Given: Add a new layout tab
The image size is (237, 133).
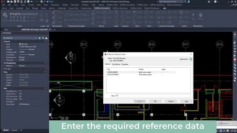Looking at the screenshot, I should (x=21, y=130).
